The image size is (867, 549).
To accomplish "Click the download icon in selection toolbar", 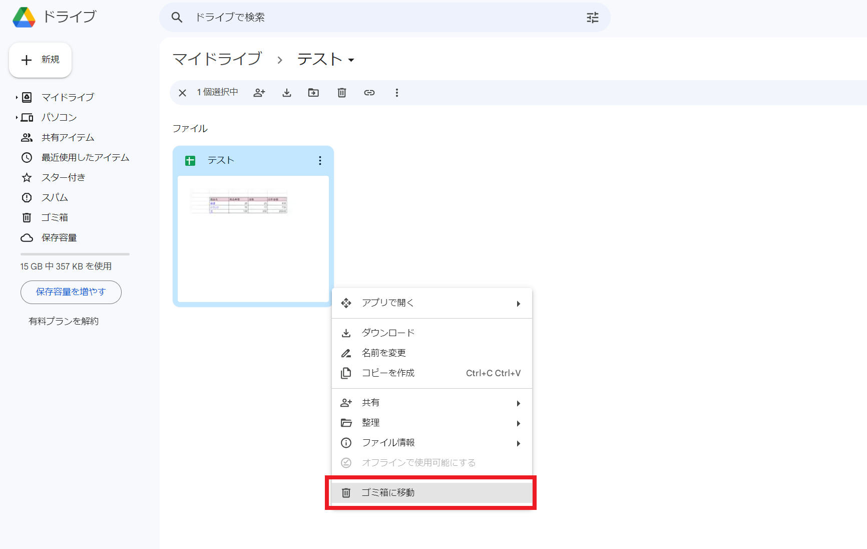I will pos(287,93).
